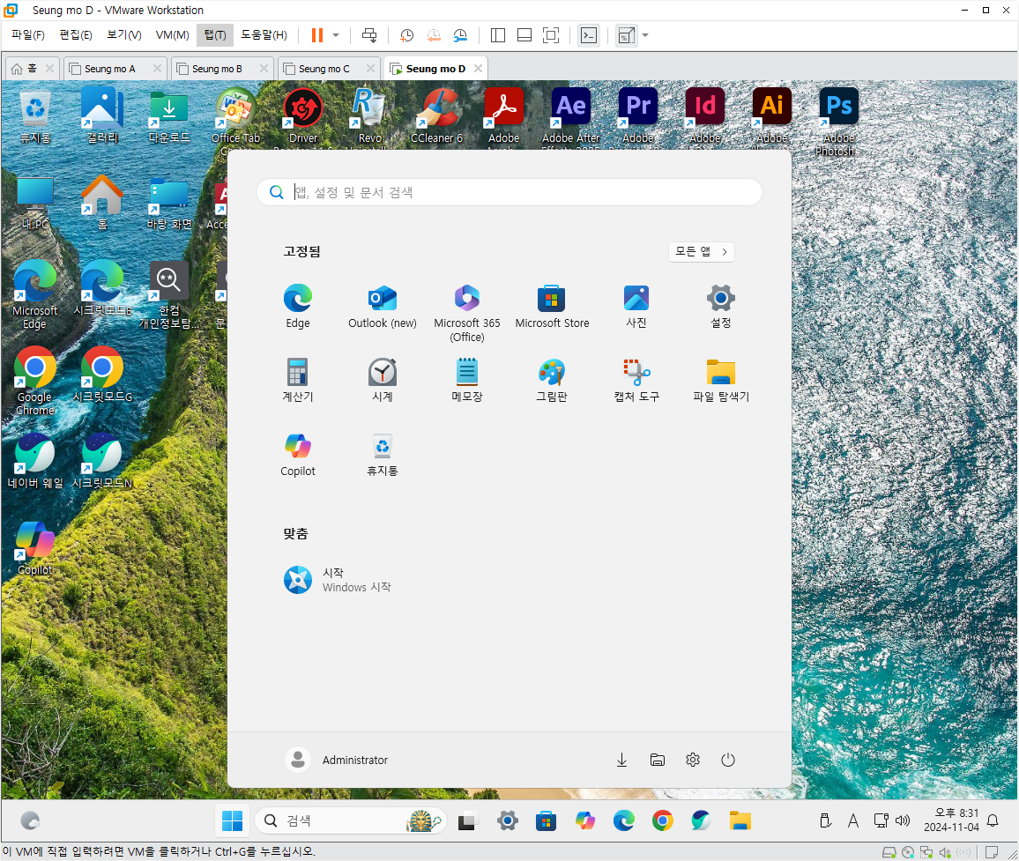Open the 보기(V) menu
Viewport: 1019px width, 861px height.
124,35
